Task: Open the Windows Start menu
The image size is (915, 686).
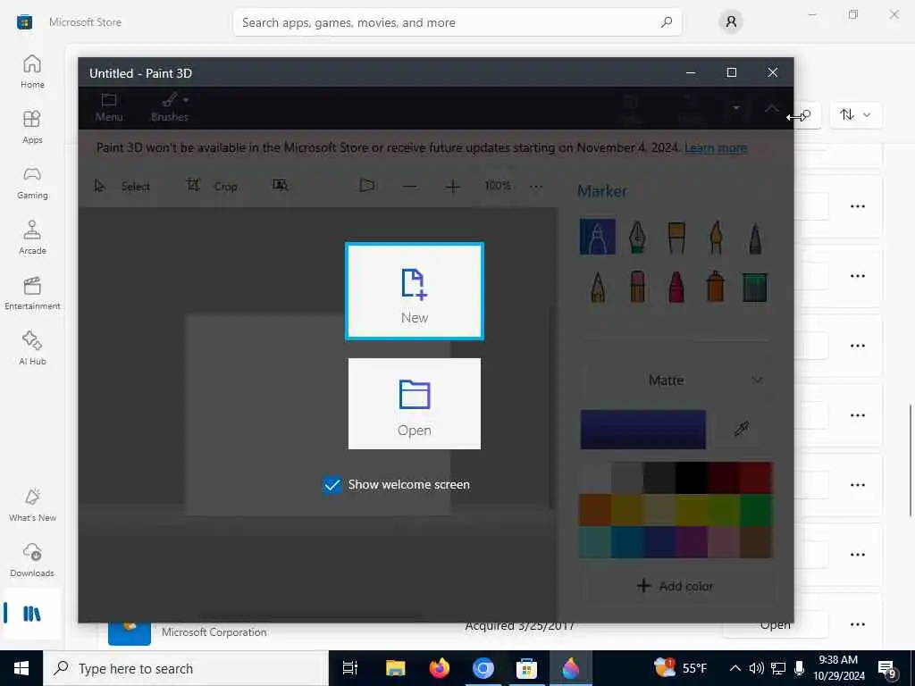Action: coord(21,668)
